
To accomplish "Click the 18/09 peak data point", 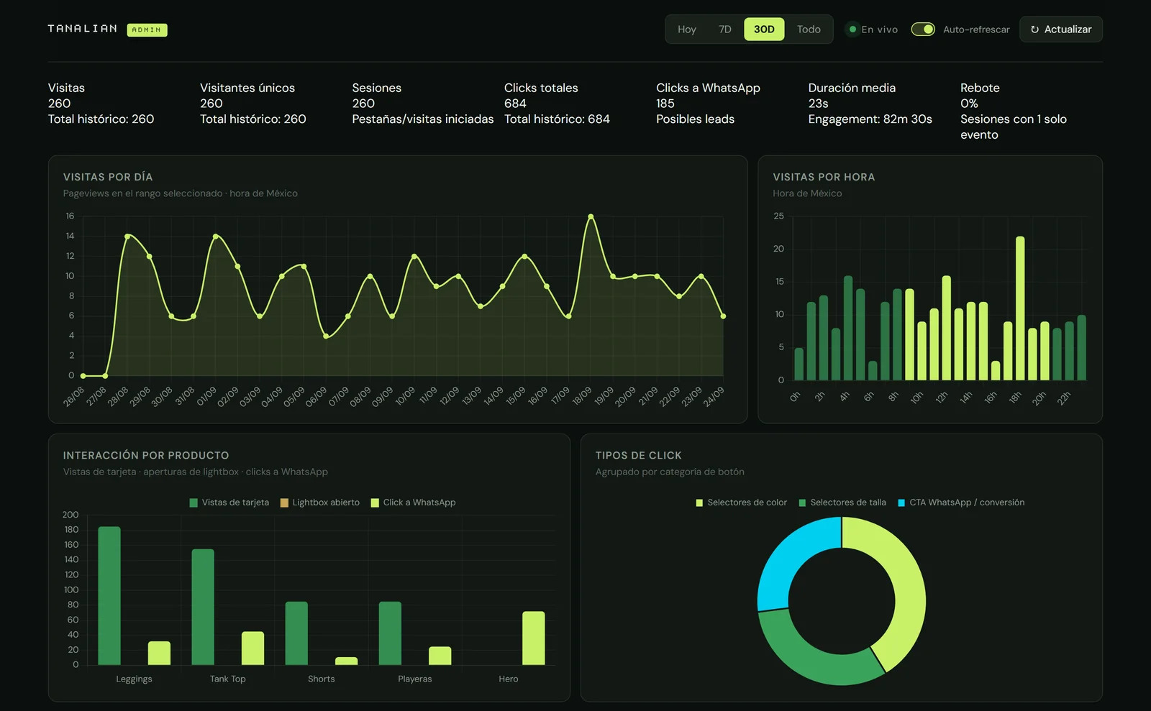I will [591, 216].
